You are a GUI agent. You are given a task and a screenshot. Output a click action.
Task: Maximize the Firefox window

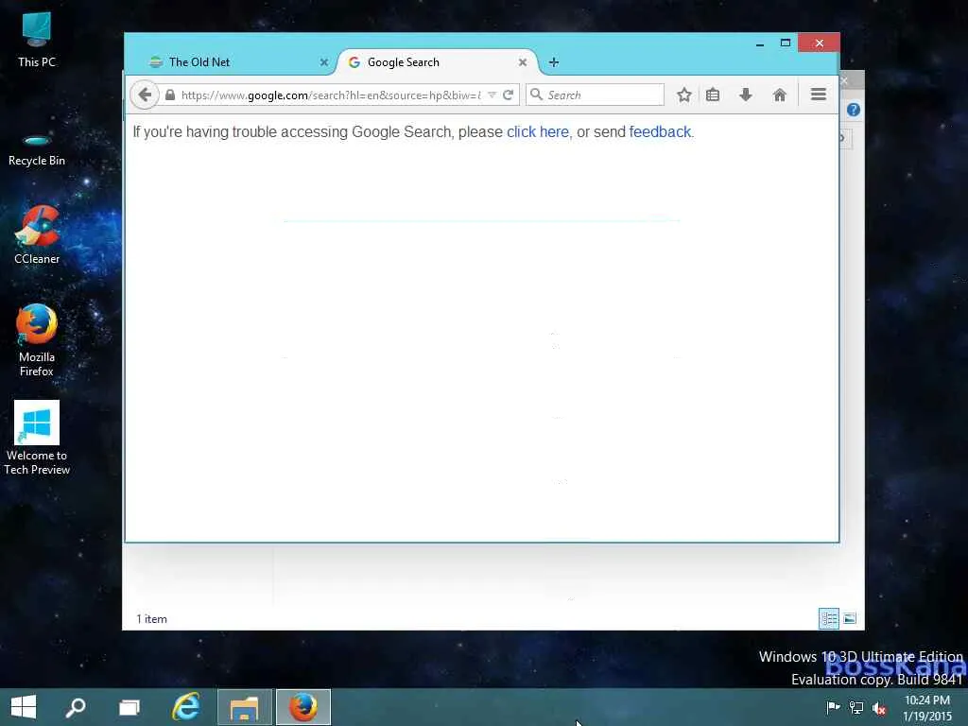(786, 43)
